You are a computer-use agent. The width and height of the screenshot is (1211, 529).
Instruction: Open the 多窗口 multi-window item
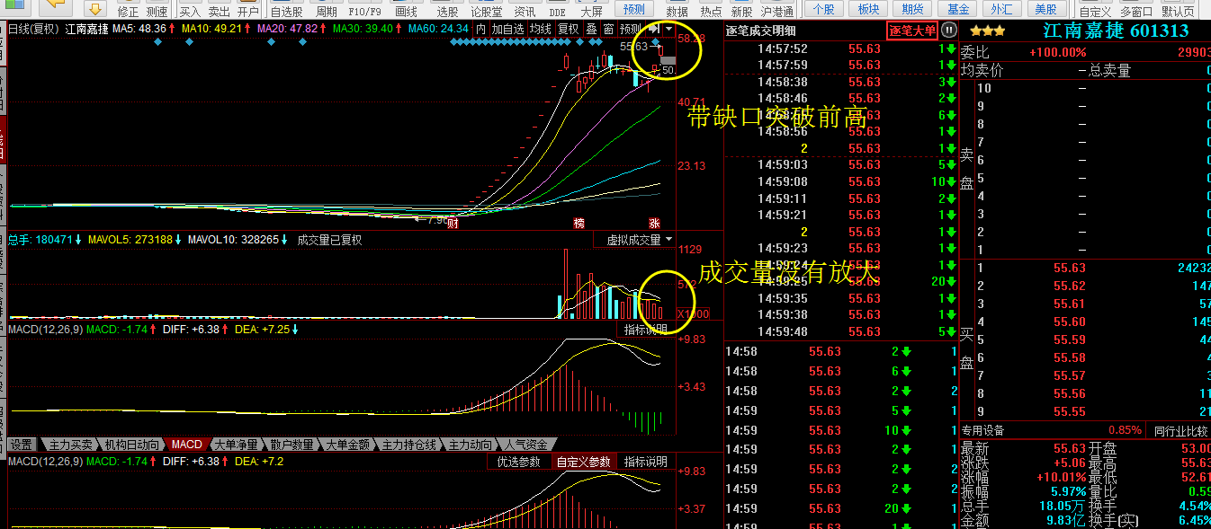click(1136, 12)
